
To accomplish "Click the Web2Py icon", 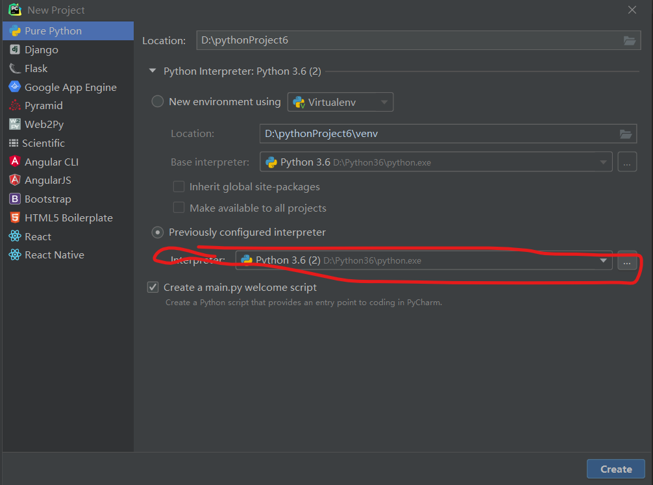I will pyautogui.click(x=15, y=124).
